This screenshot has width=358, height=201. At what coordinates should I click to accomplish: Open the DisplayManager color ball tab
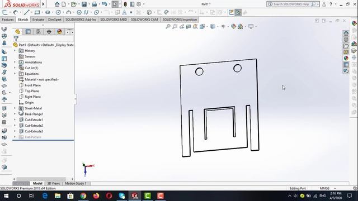pos(59,32)
